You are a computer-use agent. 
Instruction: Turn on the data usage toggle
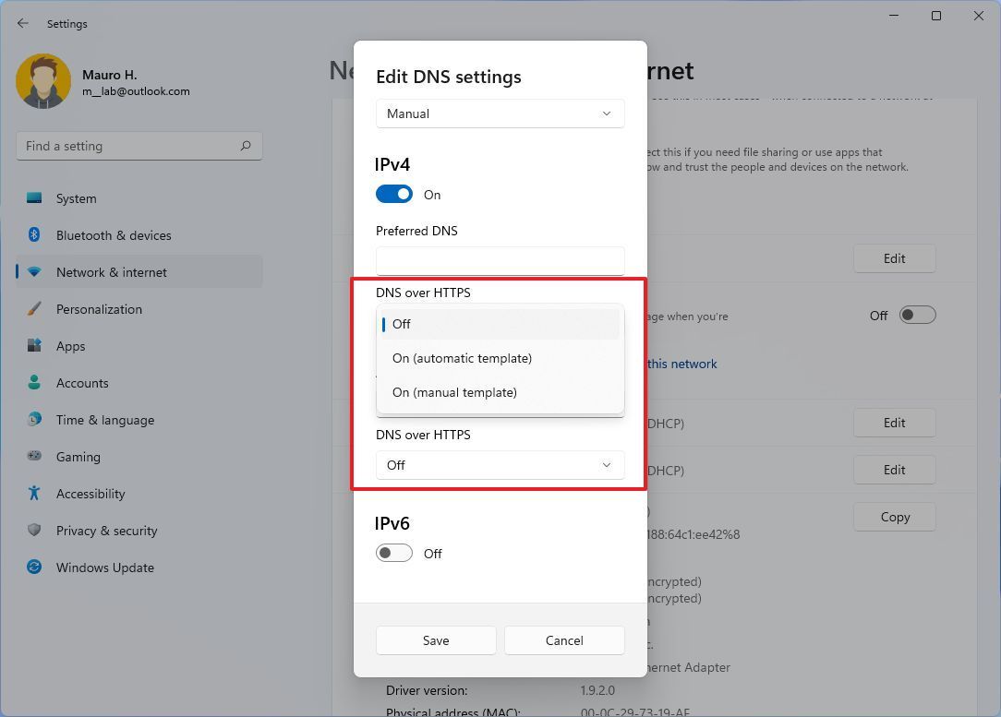(917, 315)
